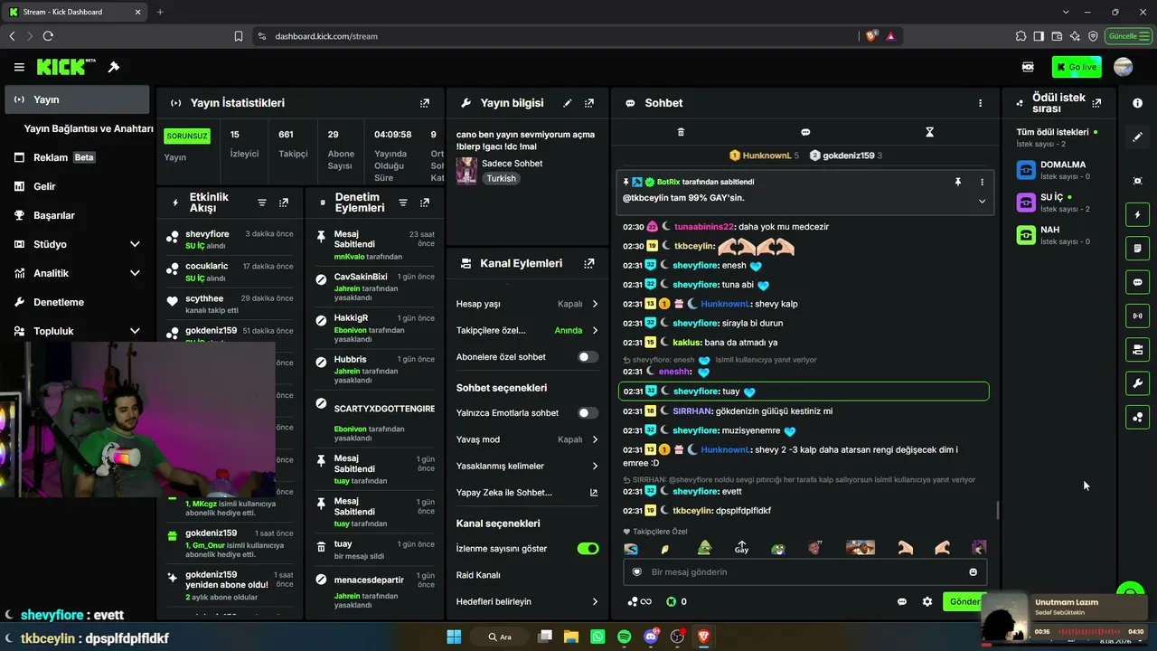Open Discord from the taskbar
Screen dimensions: 1157x651
[651, 637]
